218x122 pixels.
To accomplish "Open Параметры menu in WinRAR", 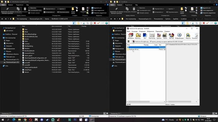I will [159, 32].
